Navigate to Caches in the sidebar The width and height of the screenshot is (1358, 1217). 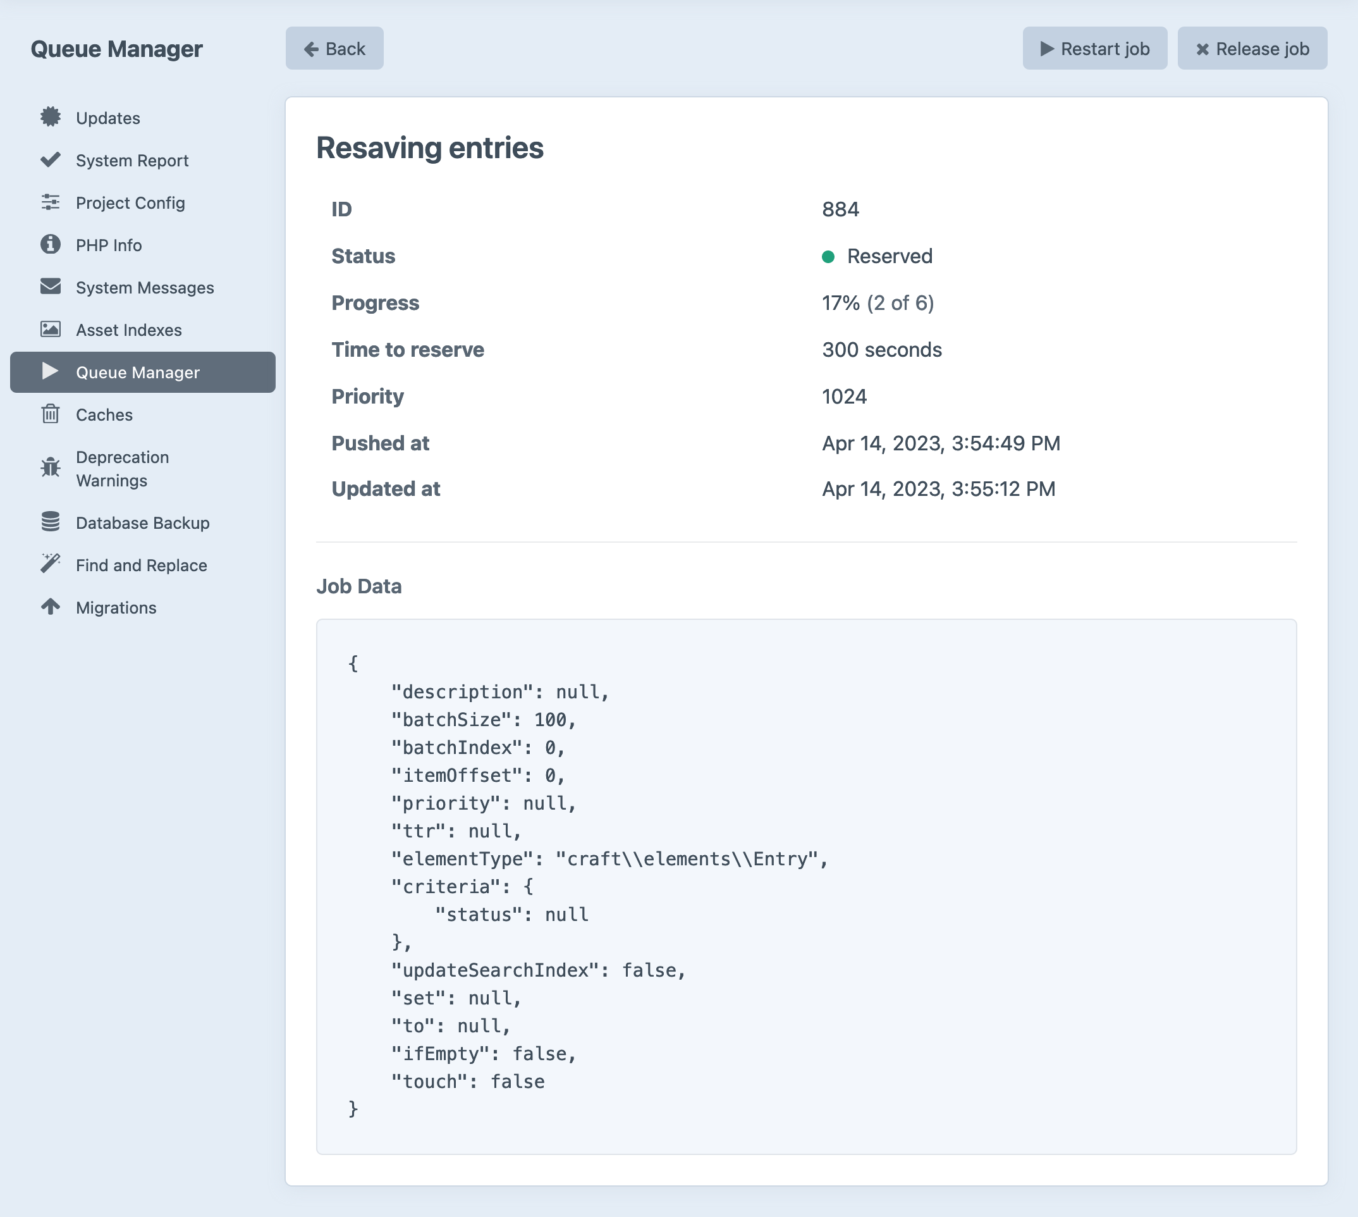click(104, 414)
